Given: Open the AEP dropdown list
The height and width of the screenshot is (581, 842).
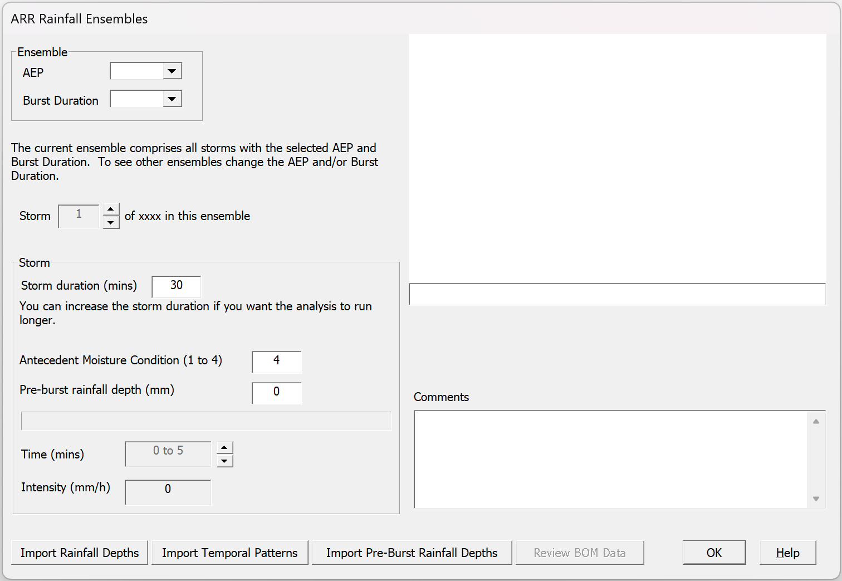Looking at the screenshot, I should (x=172, y=71).
